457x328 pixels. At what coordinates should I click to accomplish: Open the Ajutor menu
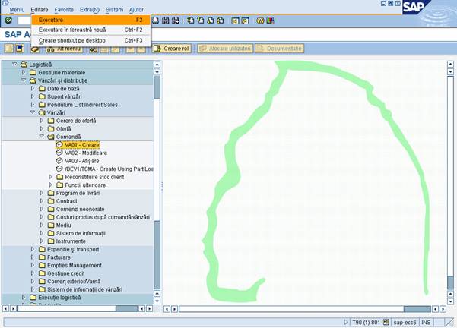[136, 10]
